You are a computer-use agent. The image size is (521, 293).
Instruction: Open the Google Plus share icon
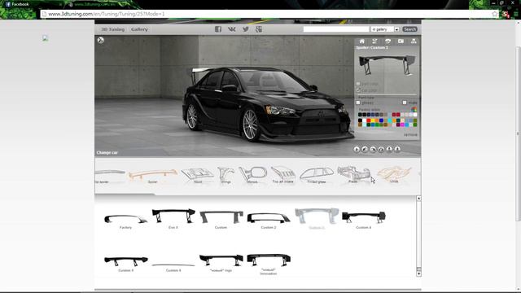coord(259,29)
